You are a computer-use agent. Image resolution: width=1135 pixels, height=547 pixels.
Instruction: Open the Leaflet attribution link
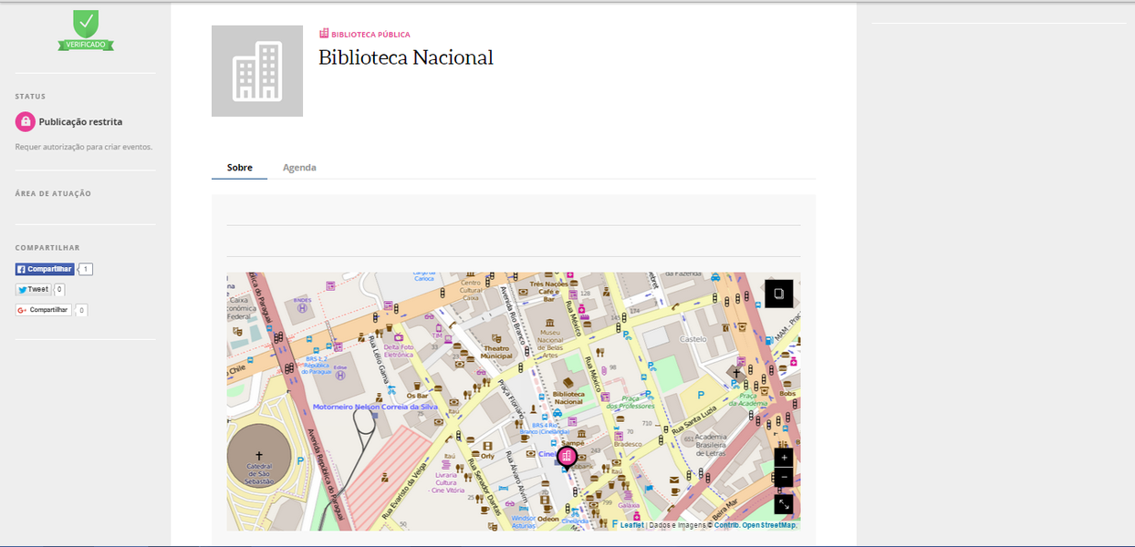[x=632, y=525]
